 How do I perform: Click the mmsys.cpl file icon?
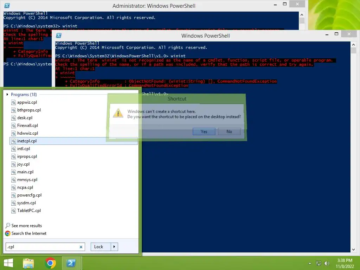click(14, 180)
